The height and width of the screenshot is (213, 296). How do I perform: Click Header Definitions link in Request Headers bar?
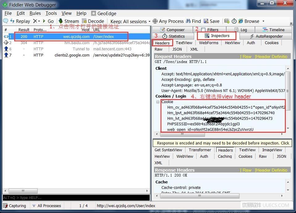click(271, 57)
